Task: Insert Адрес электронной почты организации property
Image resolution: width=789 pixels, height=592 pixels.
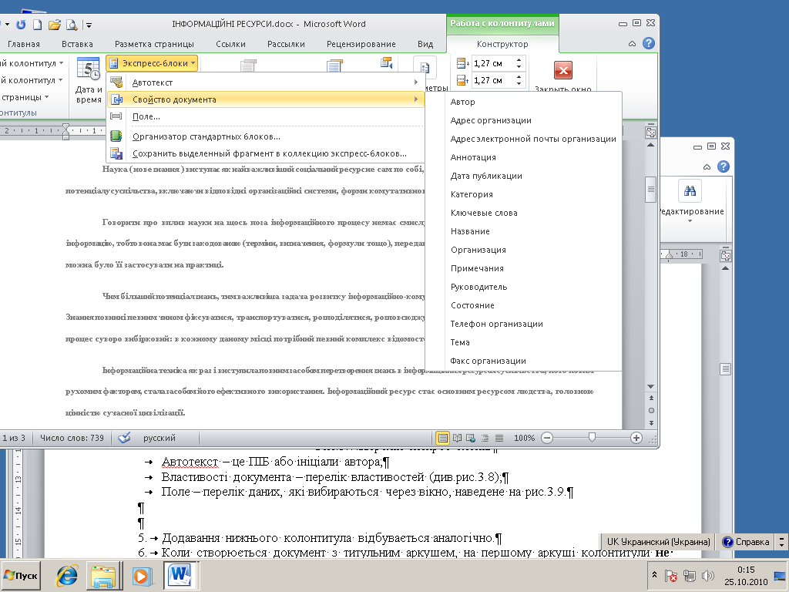Action: click(x=523, y=139)
